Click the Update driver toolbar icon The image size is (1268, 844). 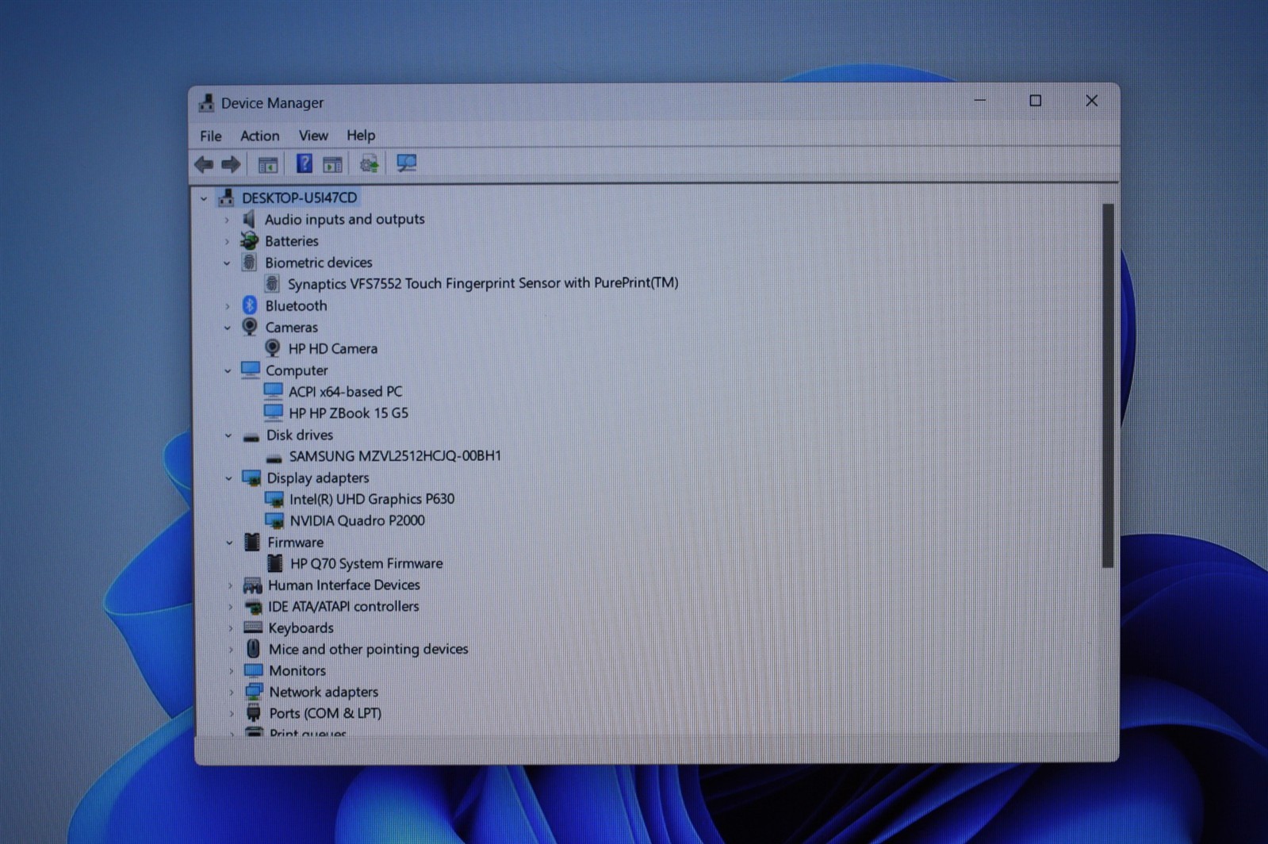click(x=369, y=163)
